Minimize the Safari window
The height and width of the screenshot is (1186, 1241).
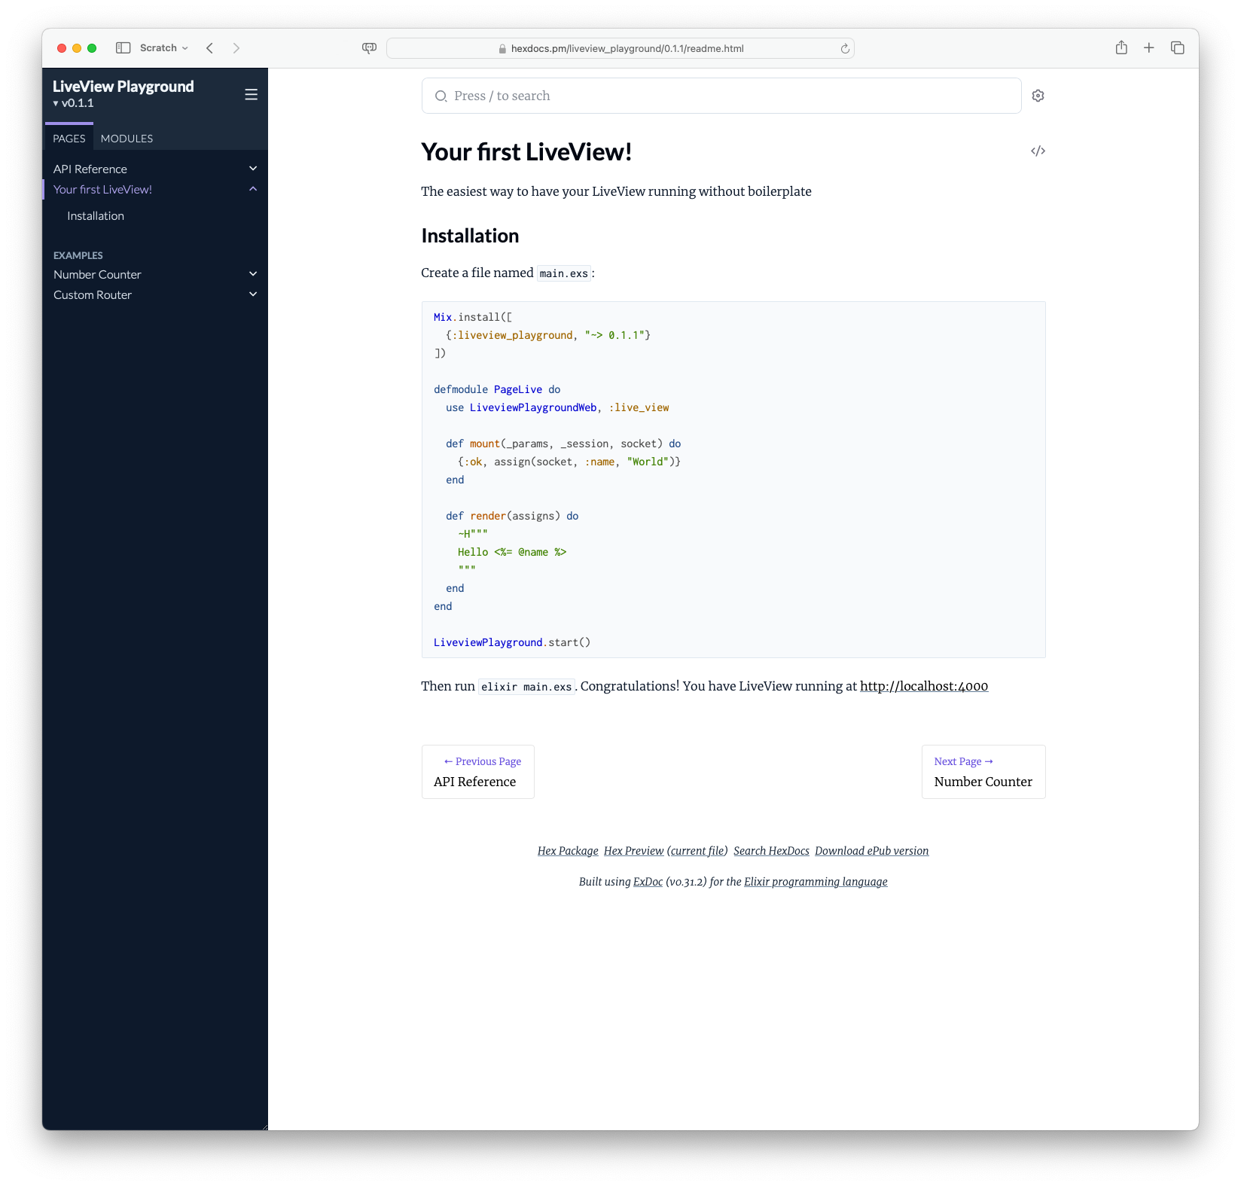[77, 48]
